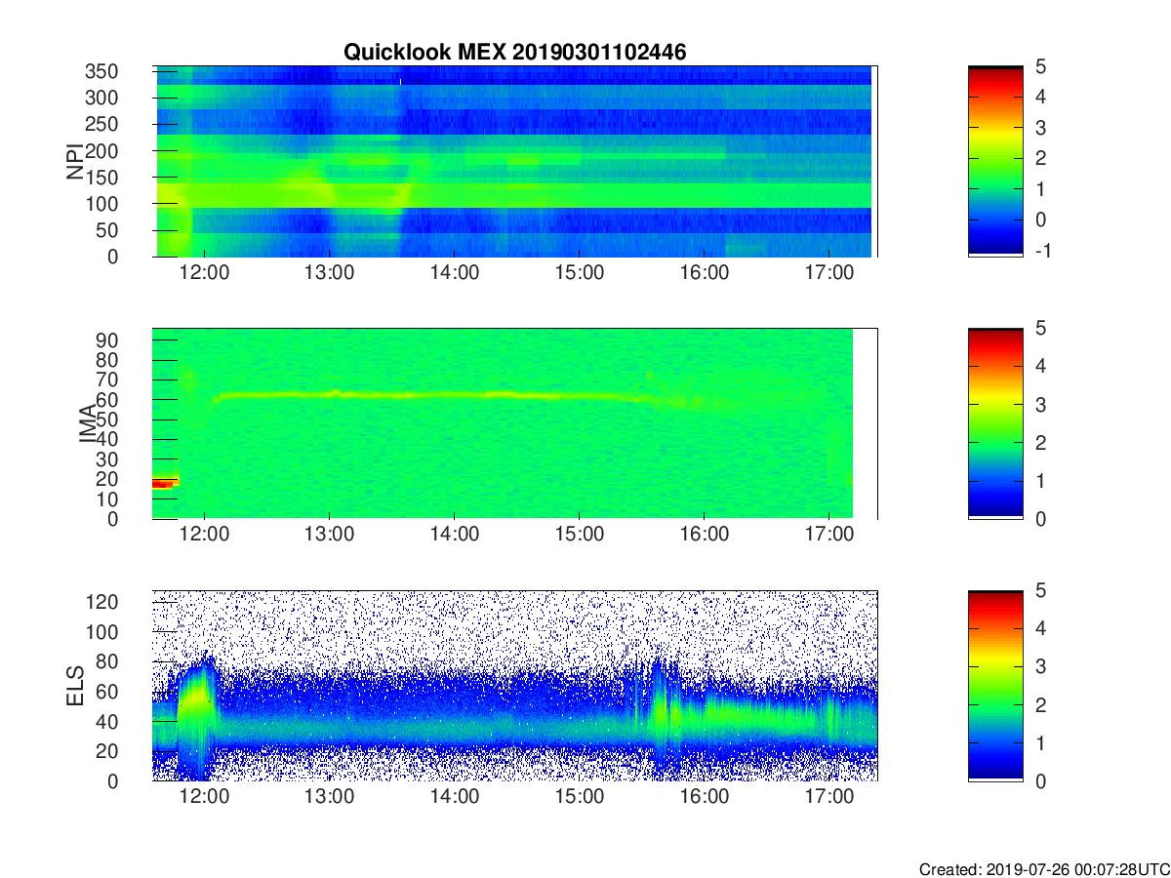The image size is (1171, 878).
Task: Click the "12:00" time tick below the NPI plot
Action: click(204, 272)
